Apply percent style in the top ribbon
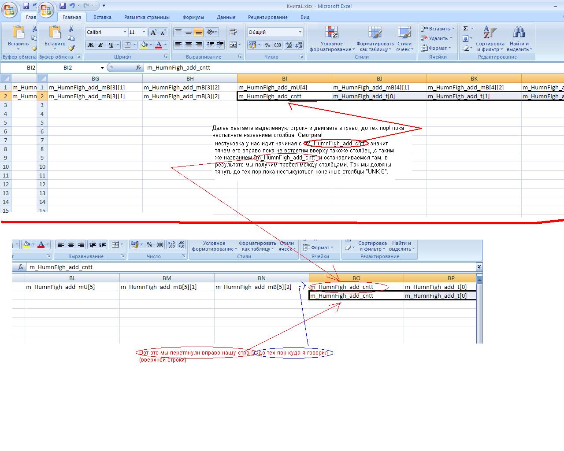The height and width of the screenshot is (451, 564). pyautogui.click(x=267, y=44)
